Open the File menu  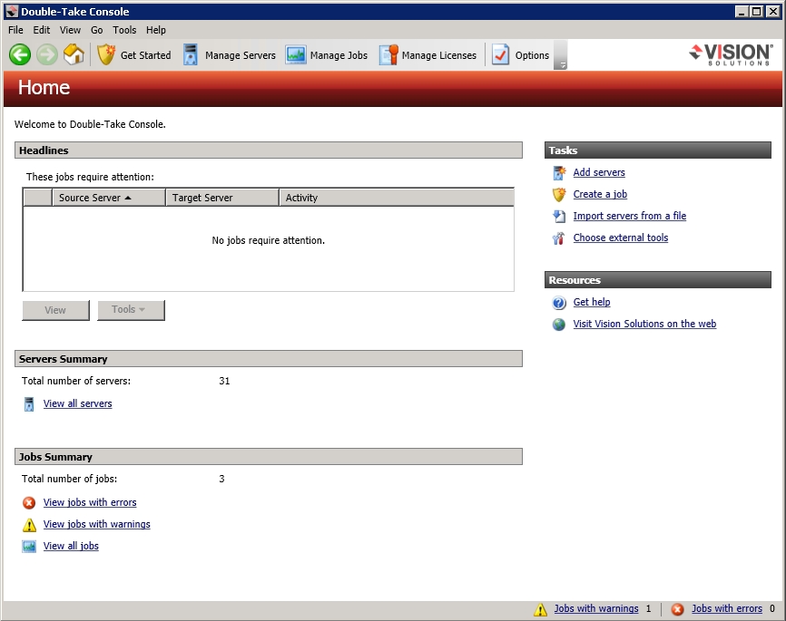point(15,30)
